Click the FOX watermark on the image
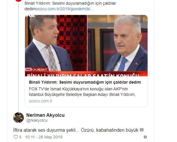The height and width of the screenshot is (142, 177). point(31,16)
